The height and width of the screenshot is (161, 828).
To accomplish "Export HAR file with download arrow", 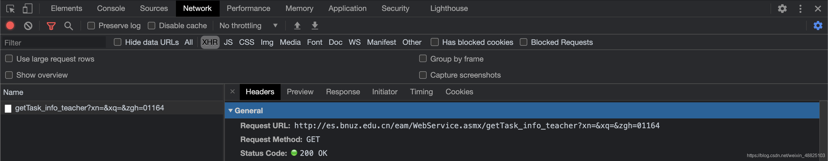I will click(x=315, y=26).
